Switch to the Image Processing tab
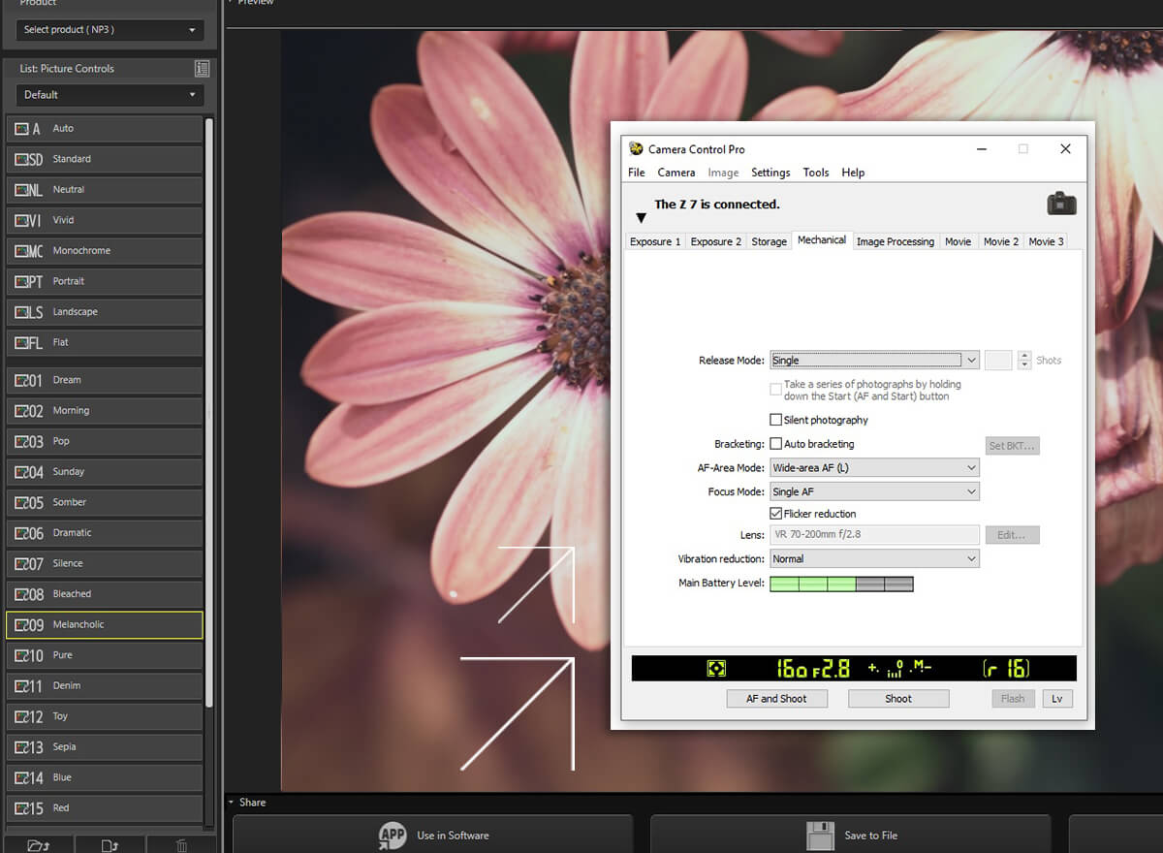The image size is (1163, 853). (x=896, y=241)
